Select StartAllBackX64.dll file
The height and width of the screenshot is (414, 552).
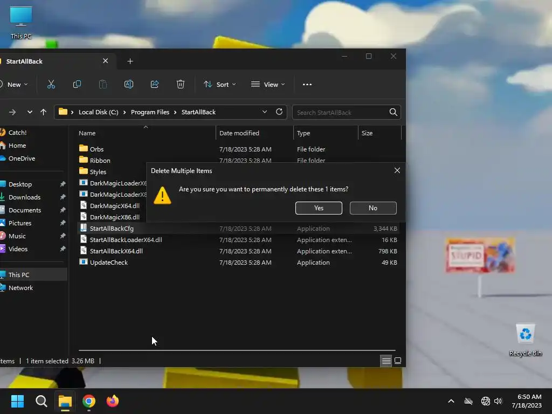238,251
